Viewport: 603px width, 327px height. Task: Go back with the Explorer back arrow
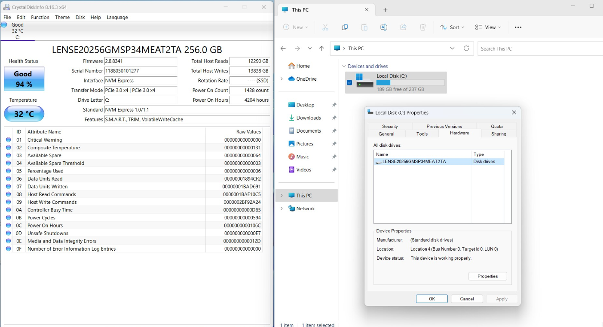click(283, 48)
